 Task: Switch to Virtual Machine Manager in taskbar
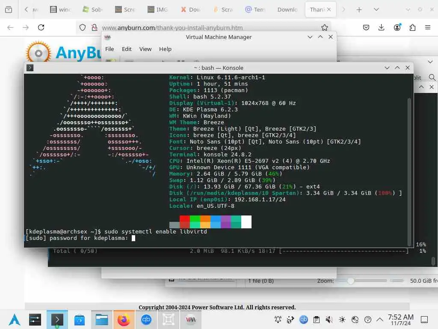tap(190, 320)
